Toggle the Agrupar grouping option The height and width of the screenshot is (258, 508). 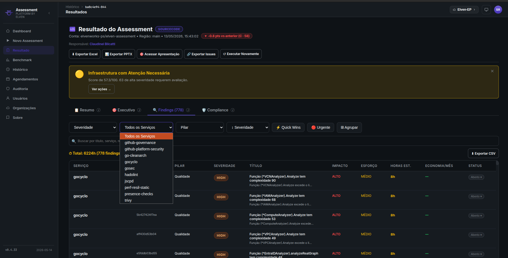pos(349,127)
